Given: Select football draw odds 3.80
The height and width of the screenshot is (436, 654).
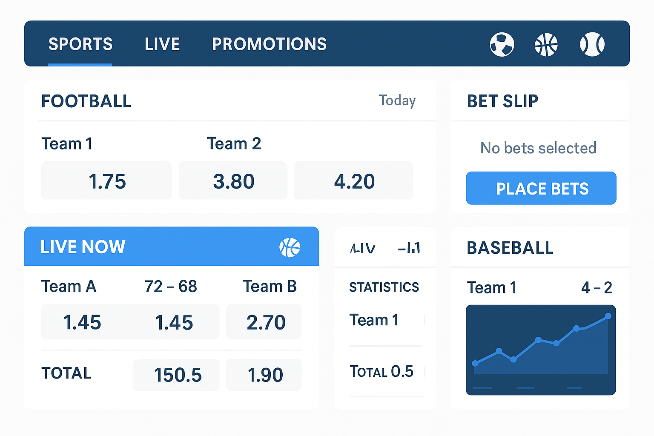Looking at the screenshot, I should click(x=233, y=181).
